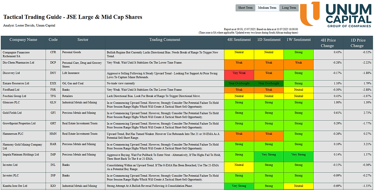374x190 pixels.
Task: Click the DSY share code
Action: [53, 73]
